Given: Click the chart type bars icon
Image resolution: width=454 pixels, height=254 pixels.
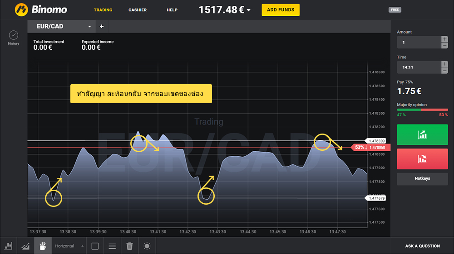Looking at the screenshot, I should (x=8, y=246).
